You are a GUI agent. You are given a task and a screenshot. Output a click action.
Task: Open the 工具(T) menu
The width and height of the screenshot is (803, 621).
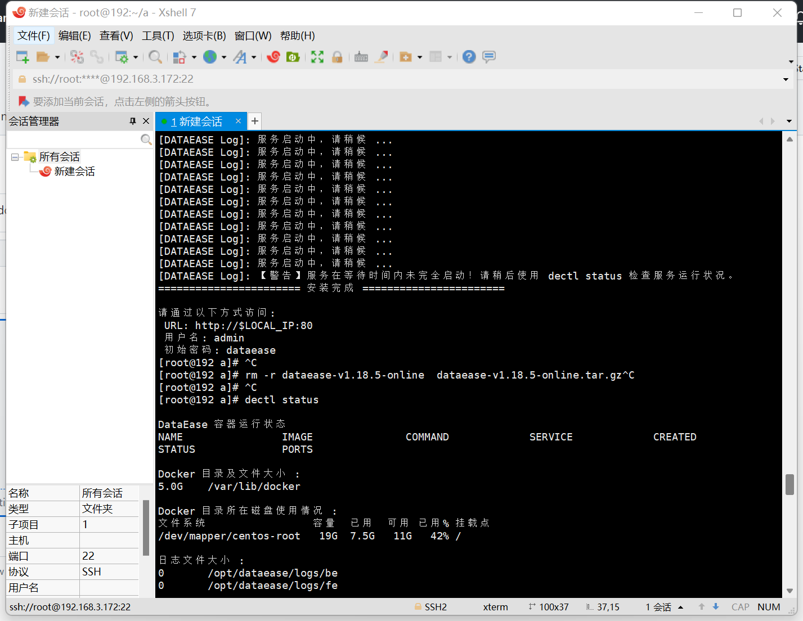(158, 35)
